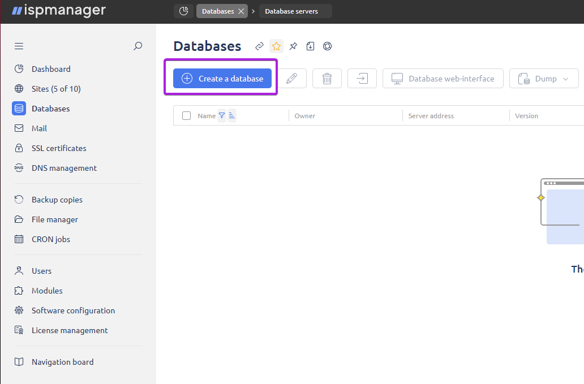Switch to the Mail section

pos(38,128)
